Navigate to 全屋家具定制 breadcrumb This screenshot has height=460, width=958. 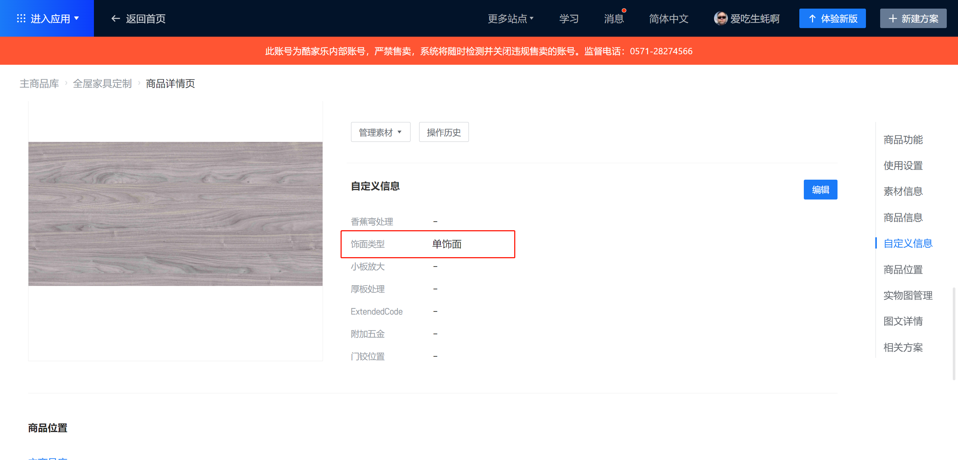click(102, 83)
